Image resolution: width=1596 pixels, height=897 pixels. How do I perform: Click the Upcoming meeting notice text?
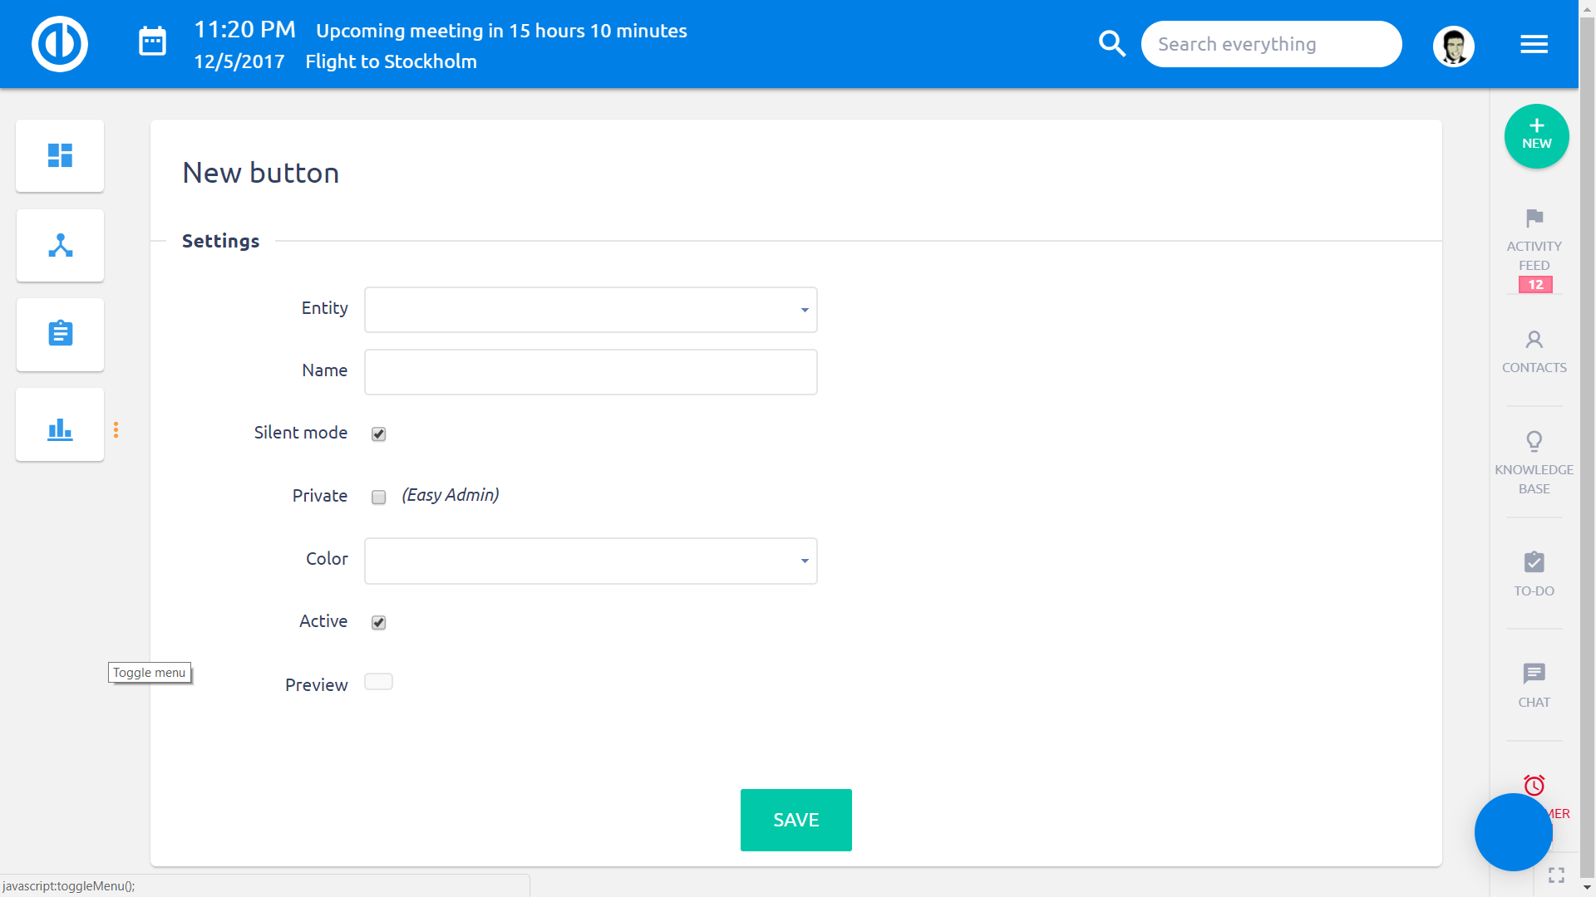pyautogui.click(x=501, y=31)
